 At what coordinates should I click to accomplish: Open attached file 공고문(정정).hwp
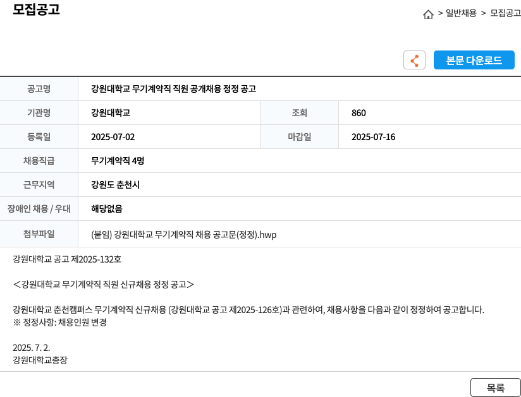pyautogui.click(x=184, y=235)
